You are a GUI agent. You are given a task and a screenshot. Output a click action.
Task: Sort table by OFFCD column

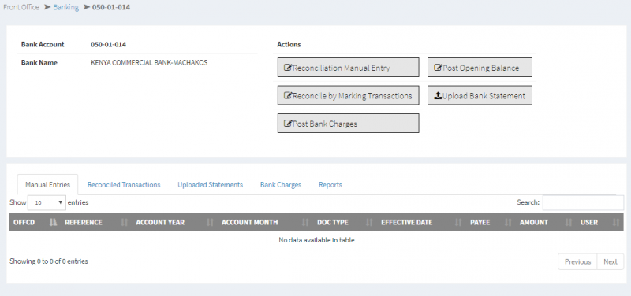(x=35, y=222)
